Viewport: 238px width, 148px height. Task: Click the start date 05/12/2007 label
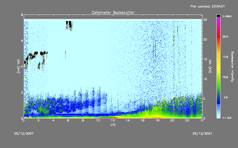24,133
